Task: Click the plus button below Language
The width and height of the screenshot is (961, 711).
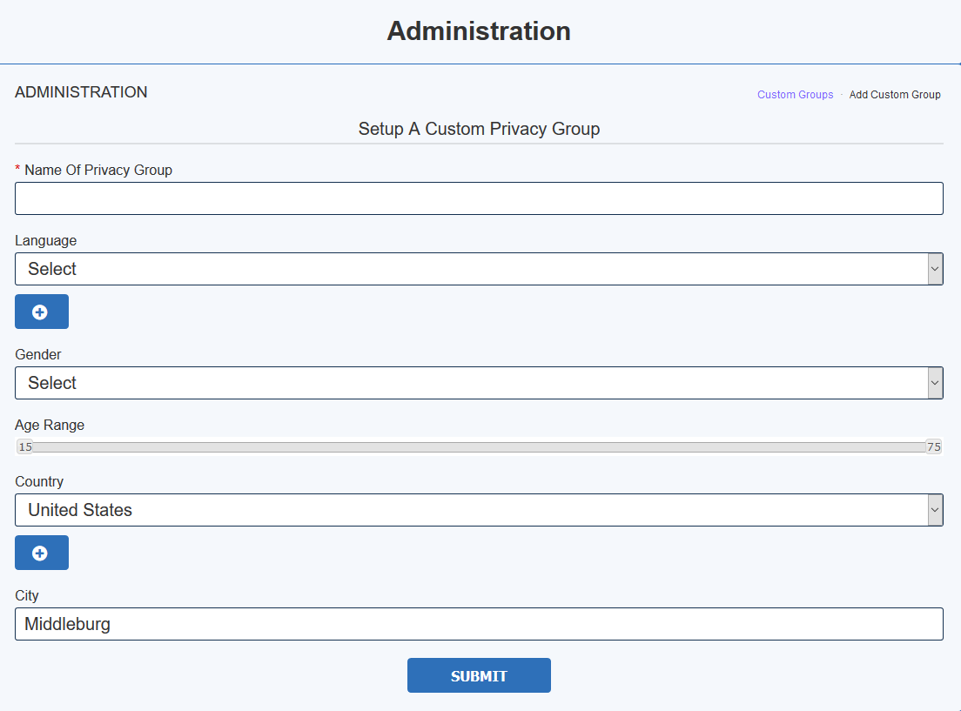Action: coord(42,312)
